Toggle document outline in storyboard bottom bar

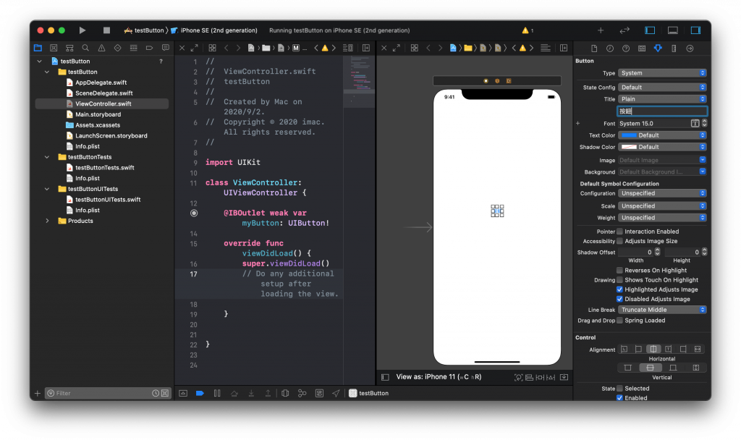[385, 377]
